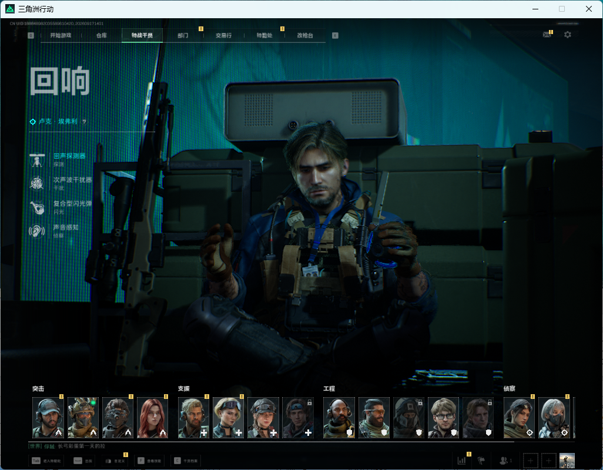
Task: Click the 支援 class label
Action: tap(184, 388)
